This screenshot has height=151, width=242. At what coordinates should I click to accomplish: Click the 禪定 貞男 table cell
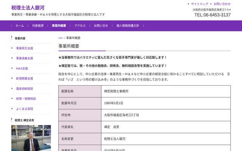pos(166,127)
